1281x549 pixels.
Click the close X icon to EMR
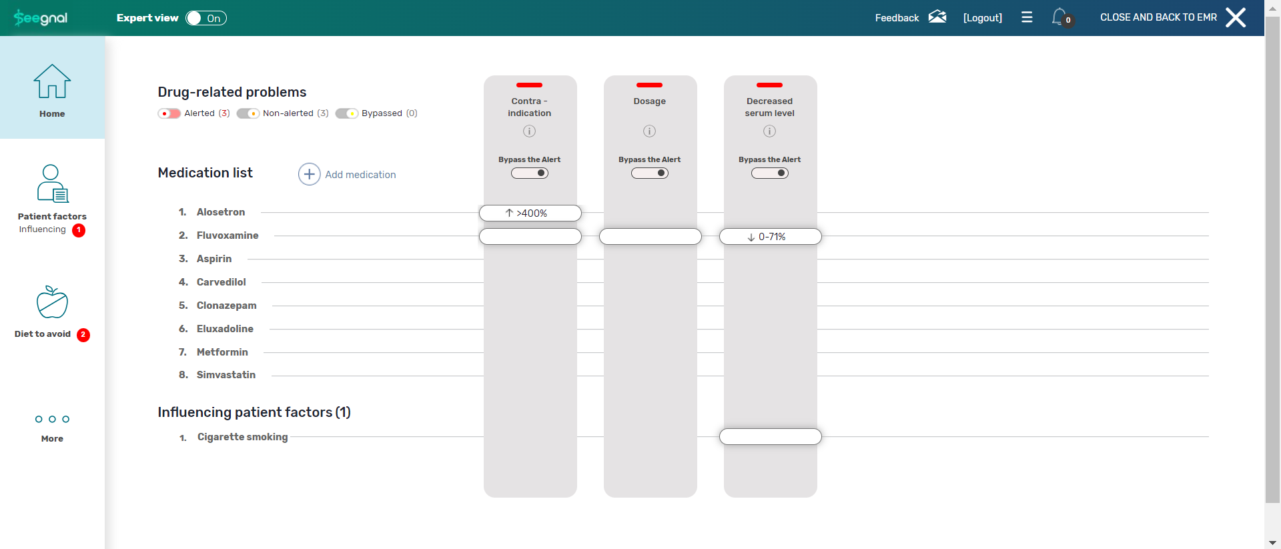[1236, 17]
